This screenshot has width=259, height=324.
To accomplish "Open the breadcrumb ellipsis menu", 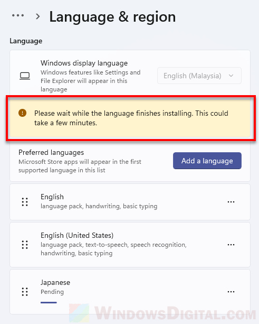I will pos(18,15).
